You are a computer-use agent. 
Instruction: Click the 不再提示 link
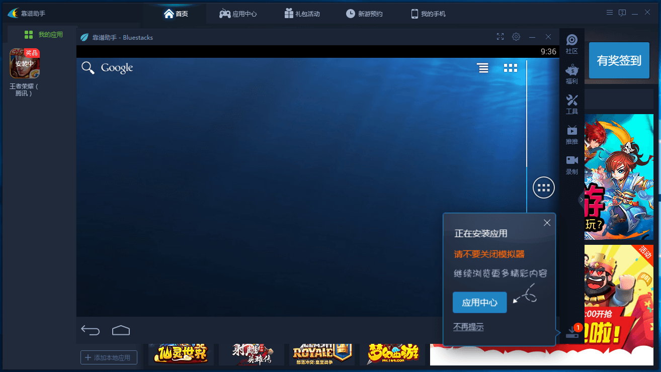(x=468, y=327)
